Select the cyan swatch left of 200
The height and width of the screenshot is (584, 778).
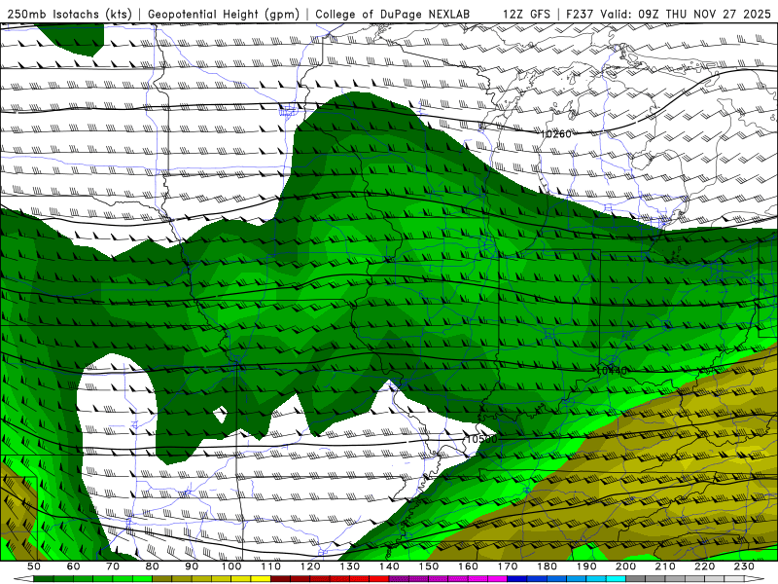click(x=616, y=579)
